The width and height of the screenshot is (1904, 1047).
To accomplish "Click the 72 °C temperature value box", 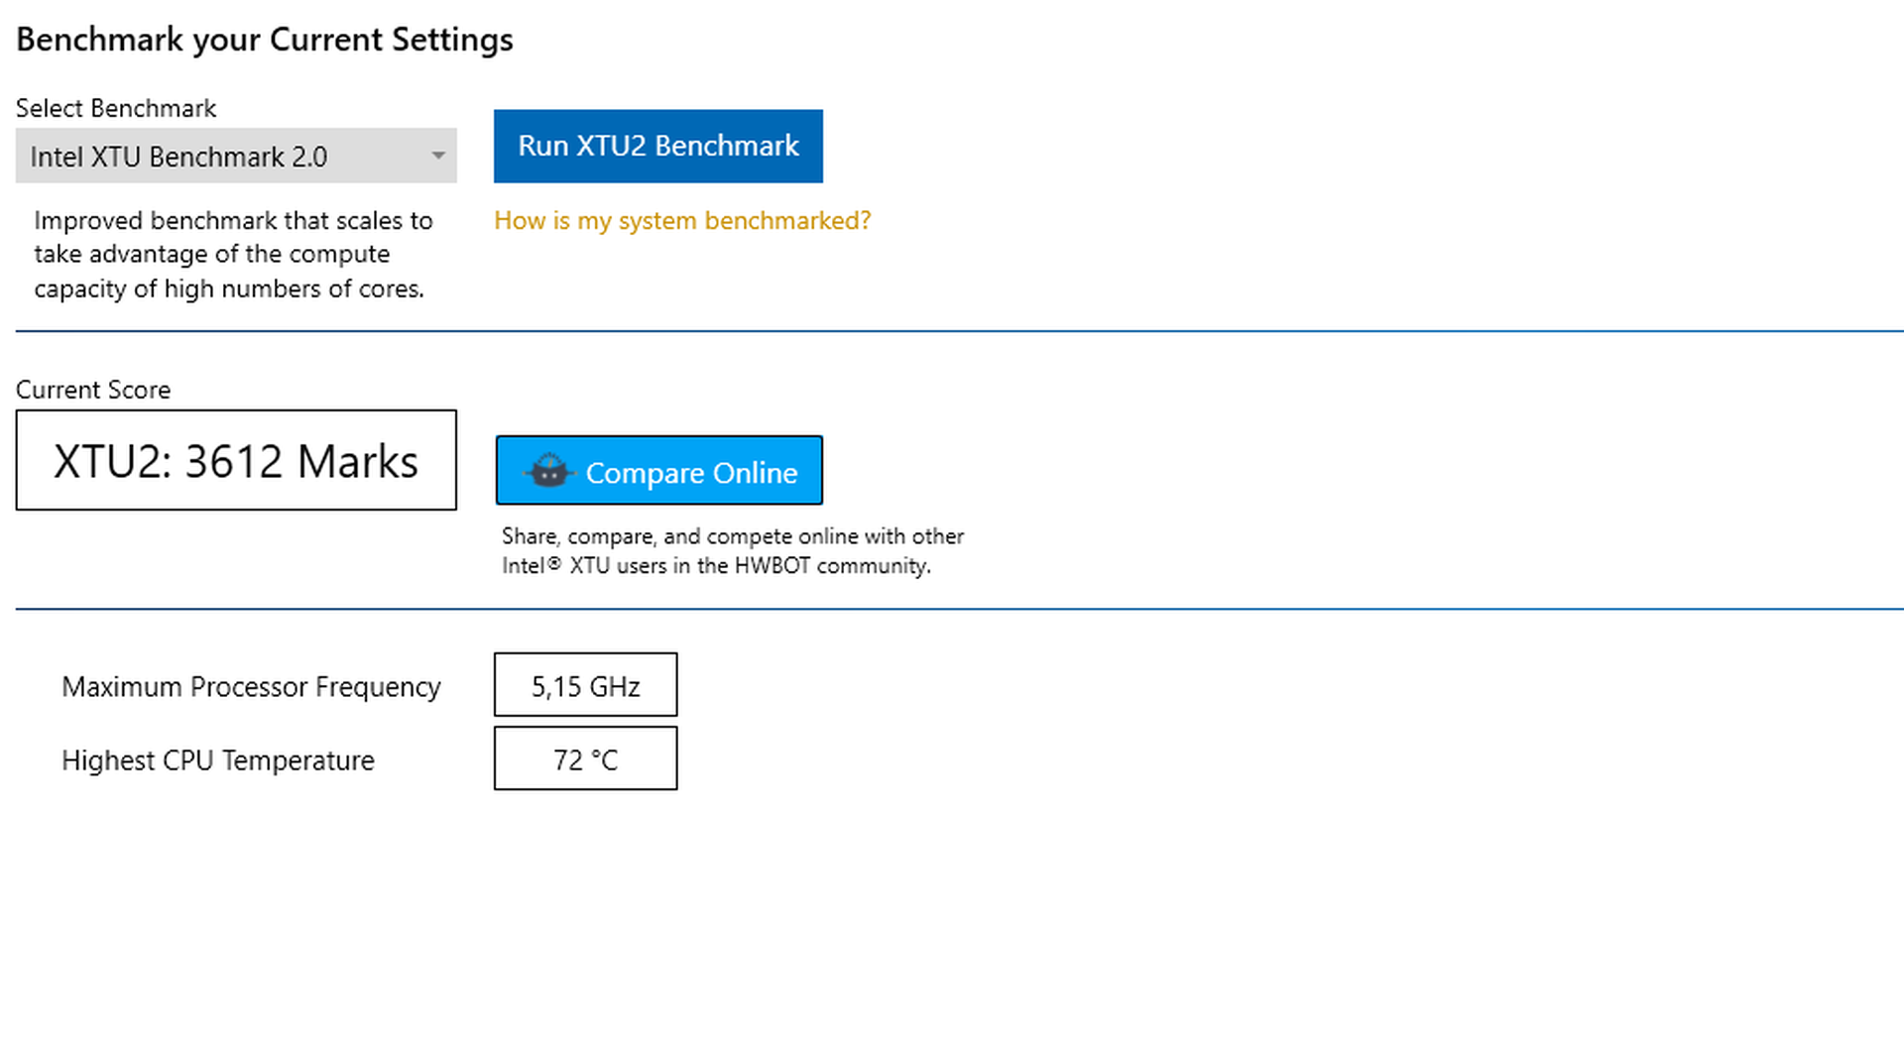I will [x=586, y=758].
